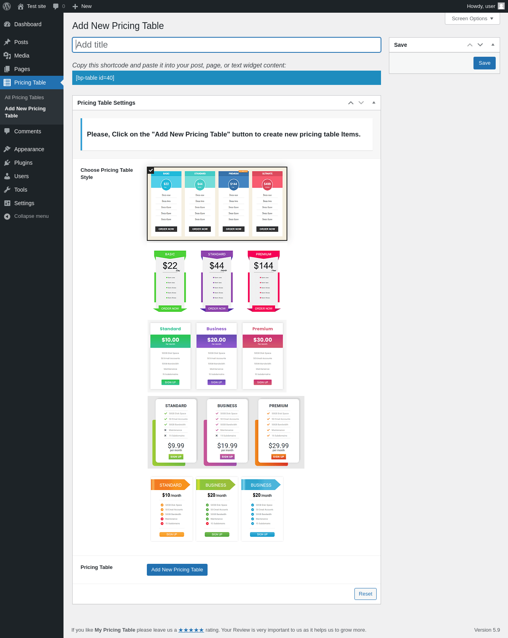Click the Choose Pricing Table Style label
The height and width of the screenshot is (638, 508).
[x=107, y=174]
